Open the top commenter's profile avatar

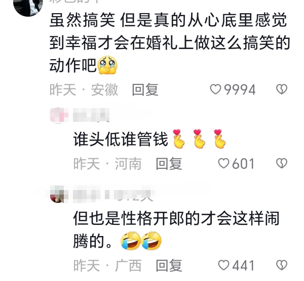28,7
